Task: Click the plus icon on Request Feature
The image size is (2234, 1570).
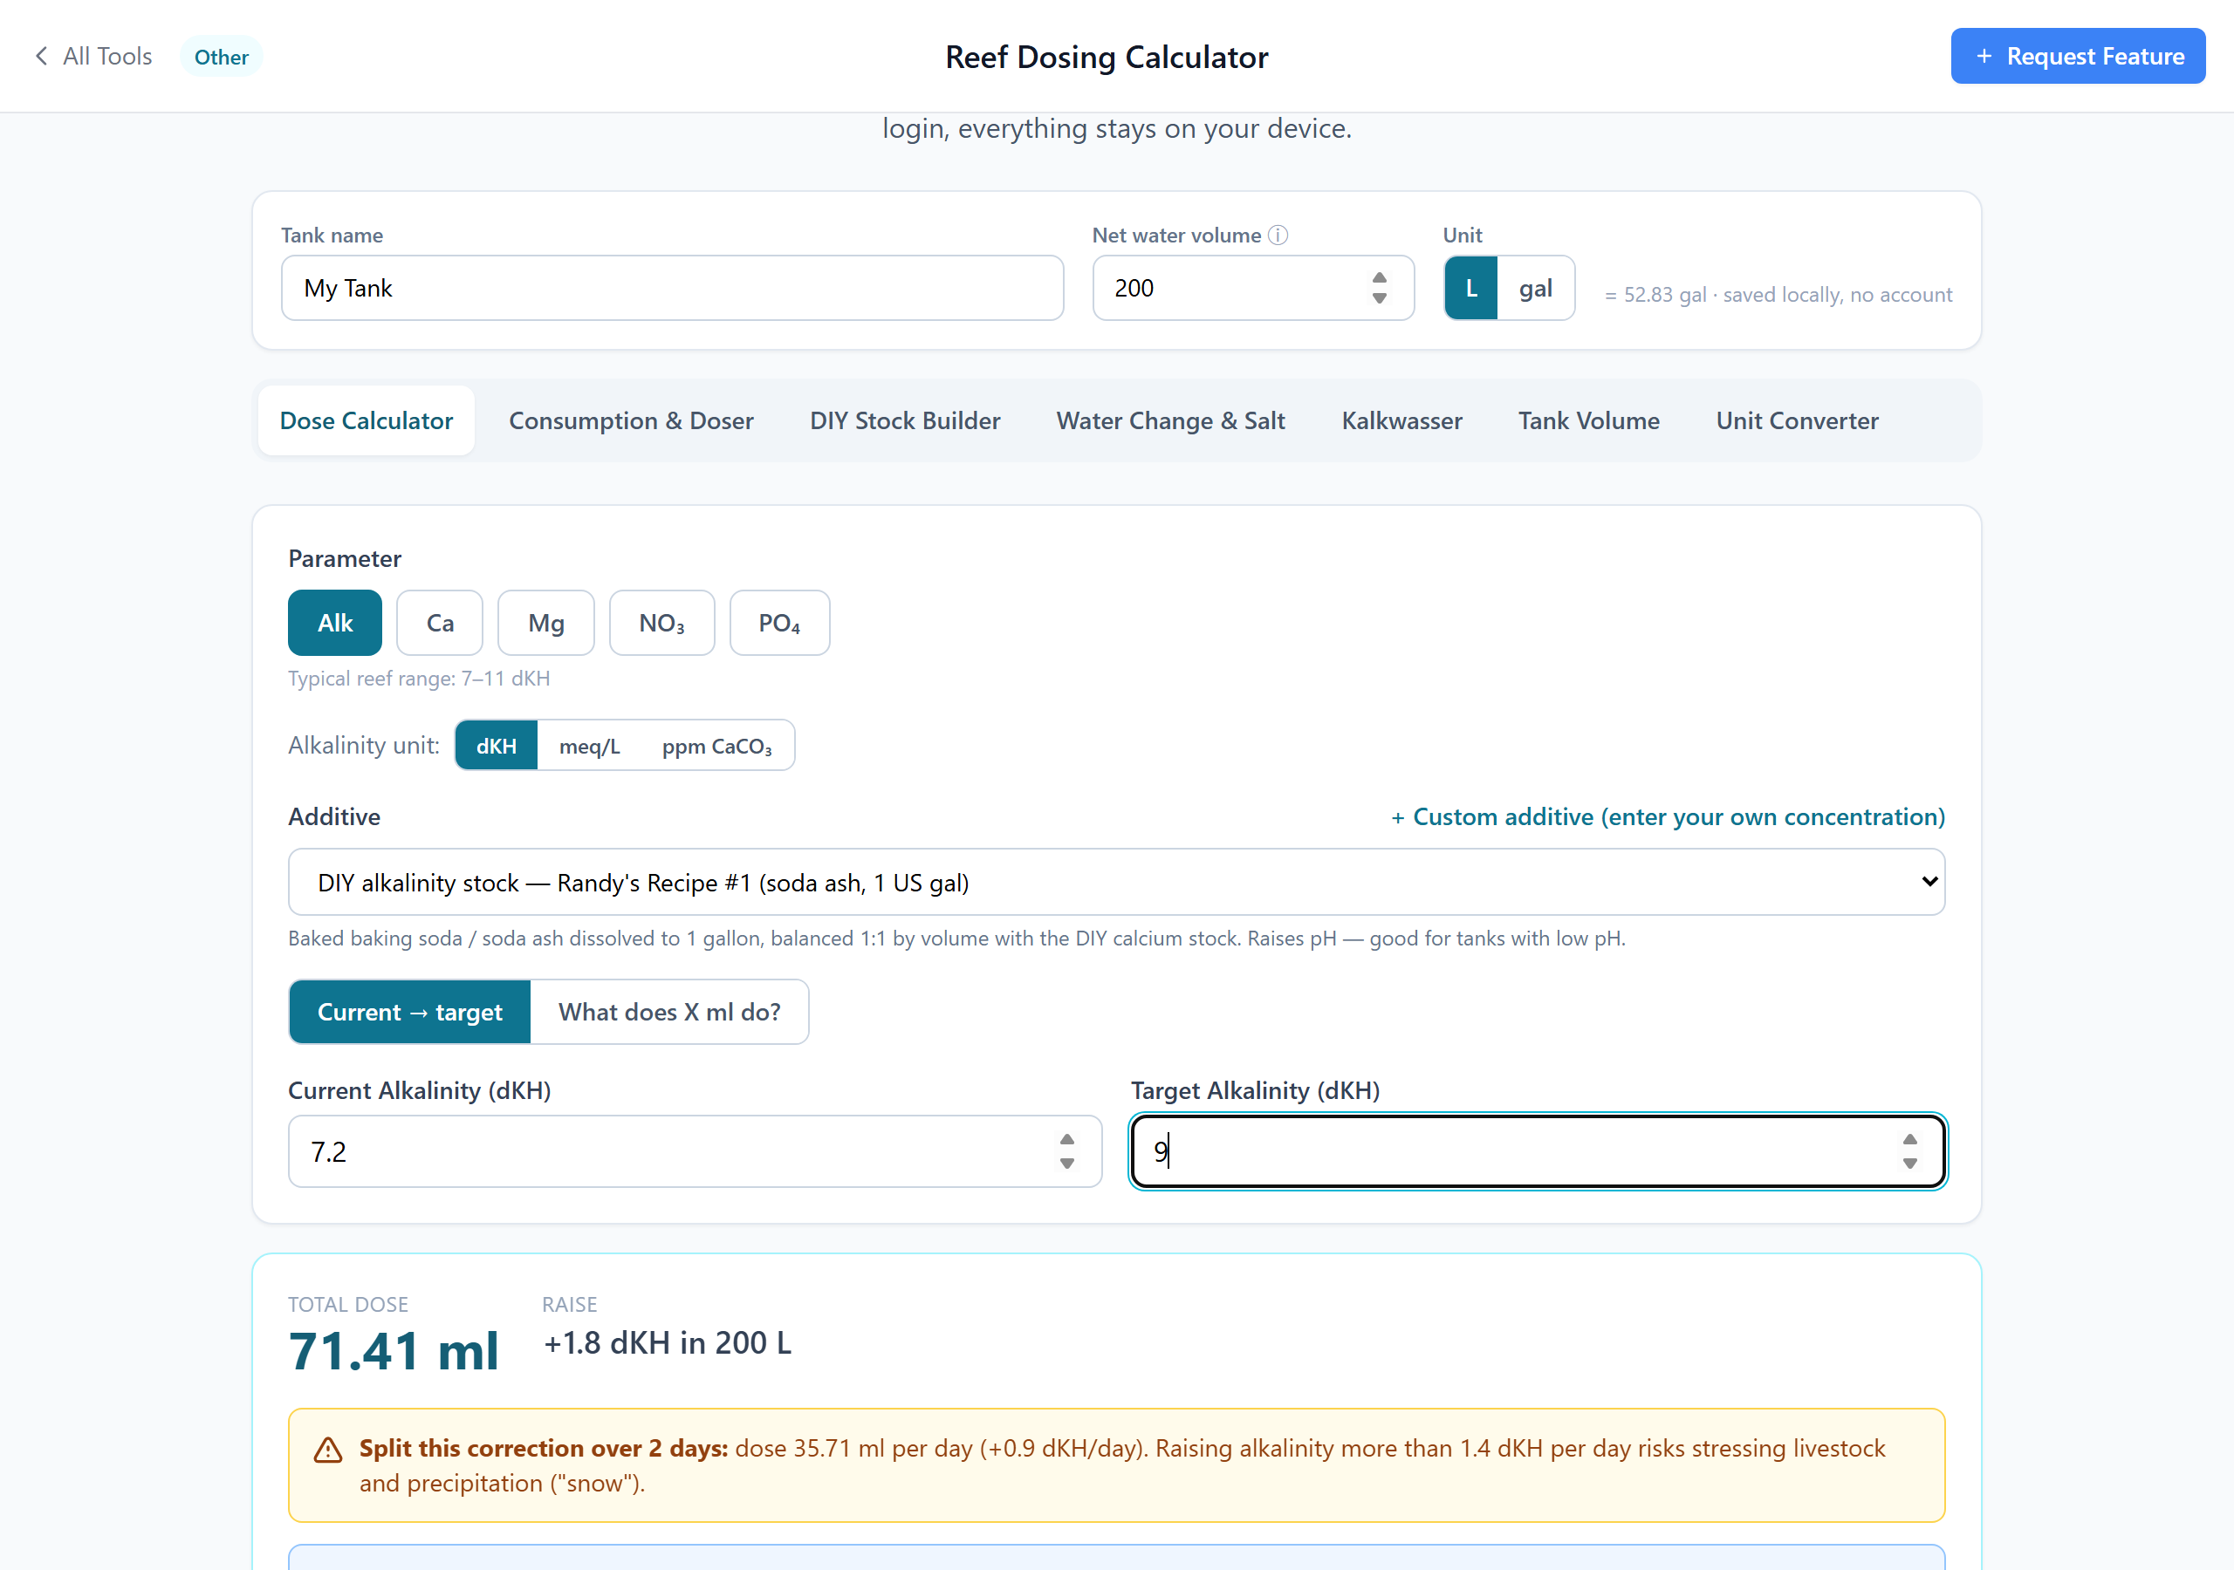Action: (x=1984, y=57)
